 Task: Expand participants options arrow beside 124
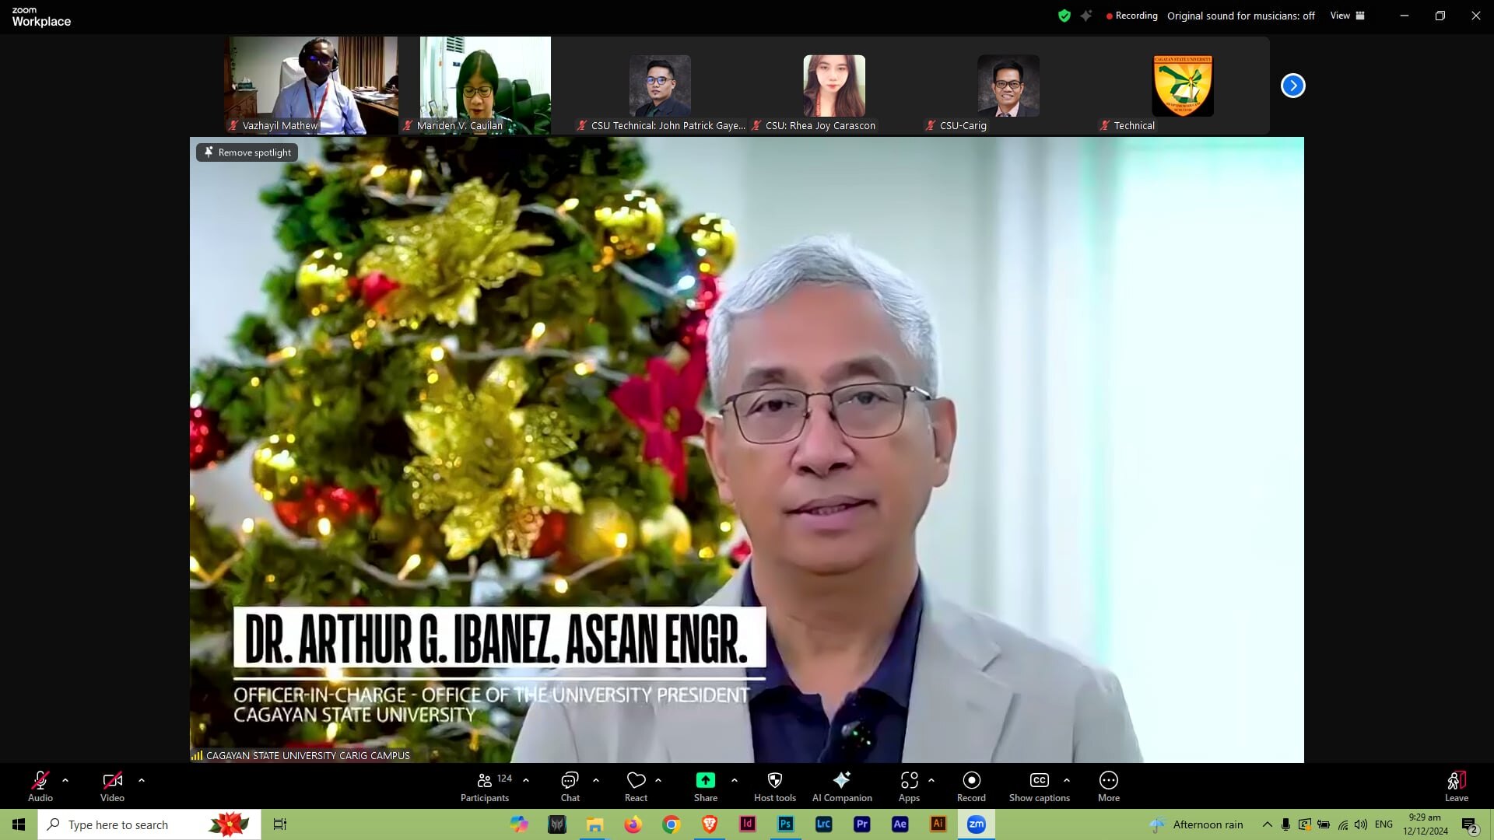point(526,779)
